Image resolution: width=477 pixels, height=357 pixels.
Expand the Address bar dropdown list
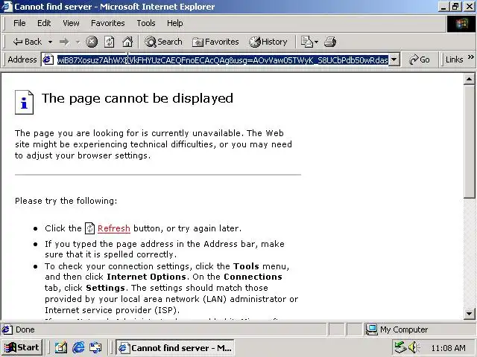pyautogui.click(x=394, y=59)
